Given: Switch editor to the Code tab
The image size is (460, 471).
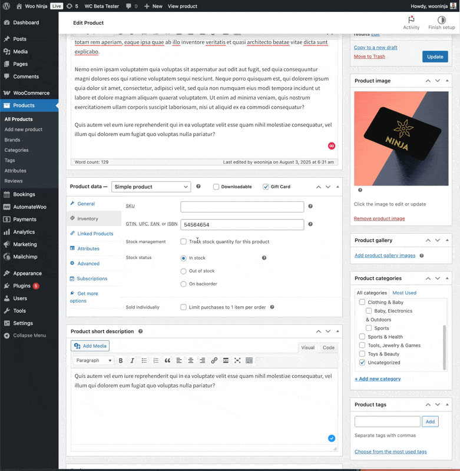Looking at the screenshot, I should pos(328,347).
